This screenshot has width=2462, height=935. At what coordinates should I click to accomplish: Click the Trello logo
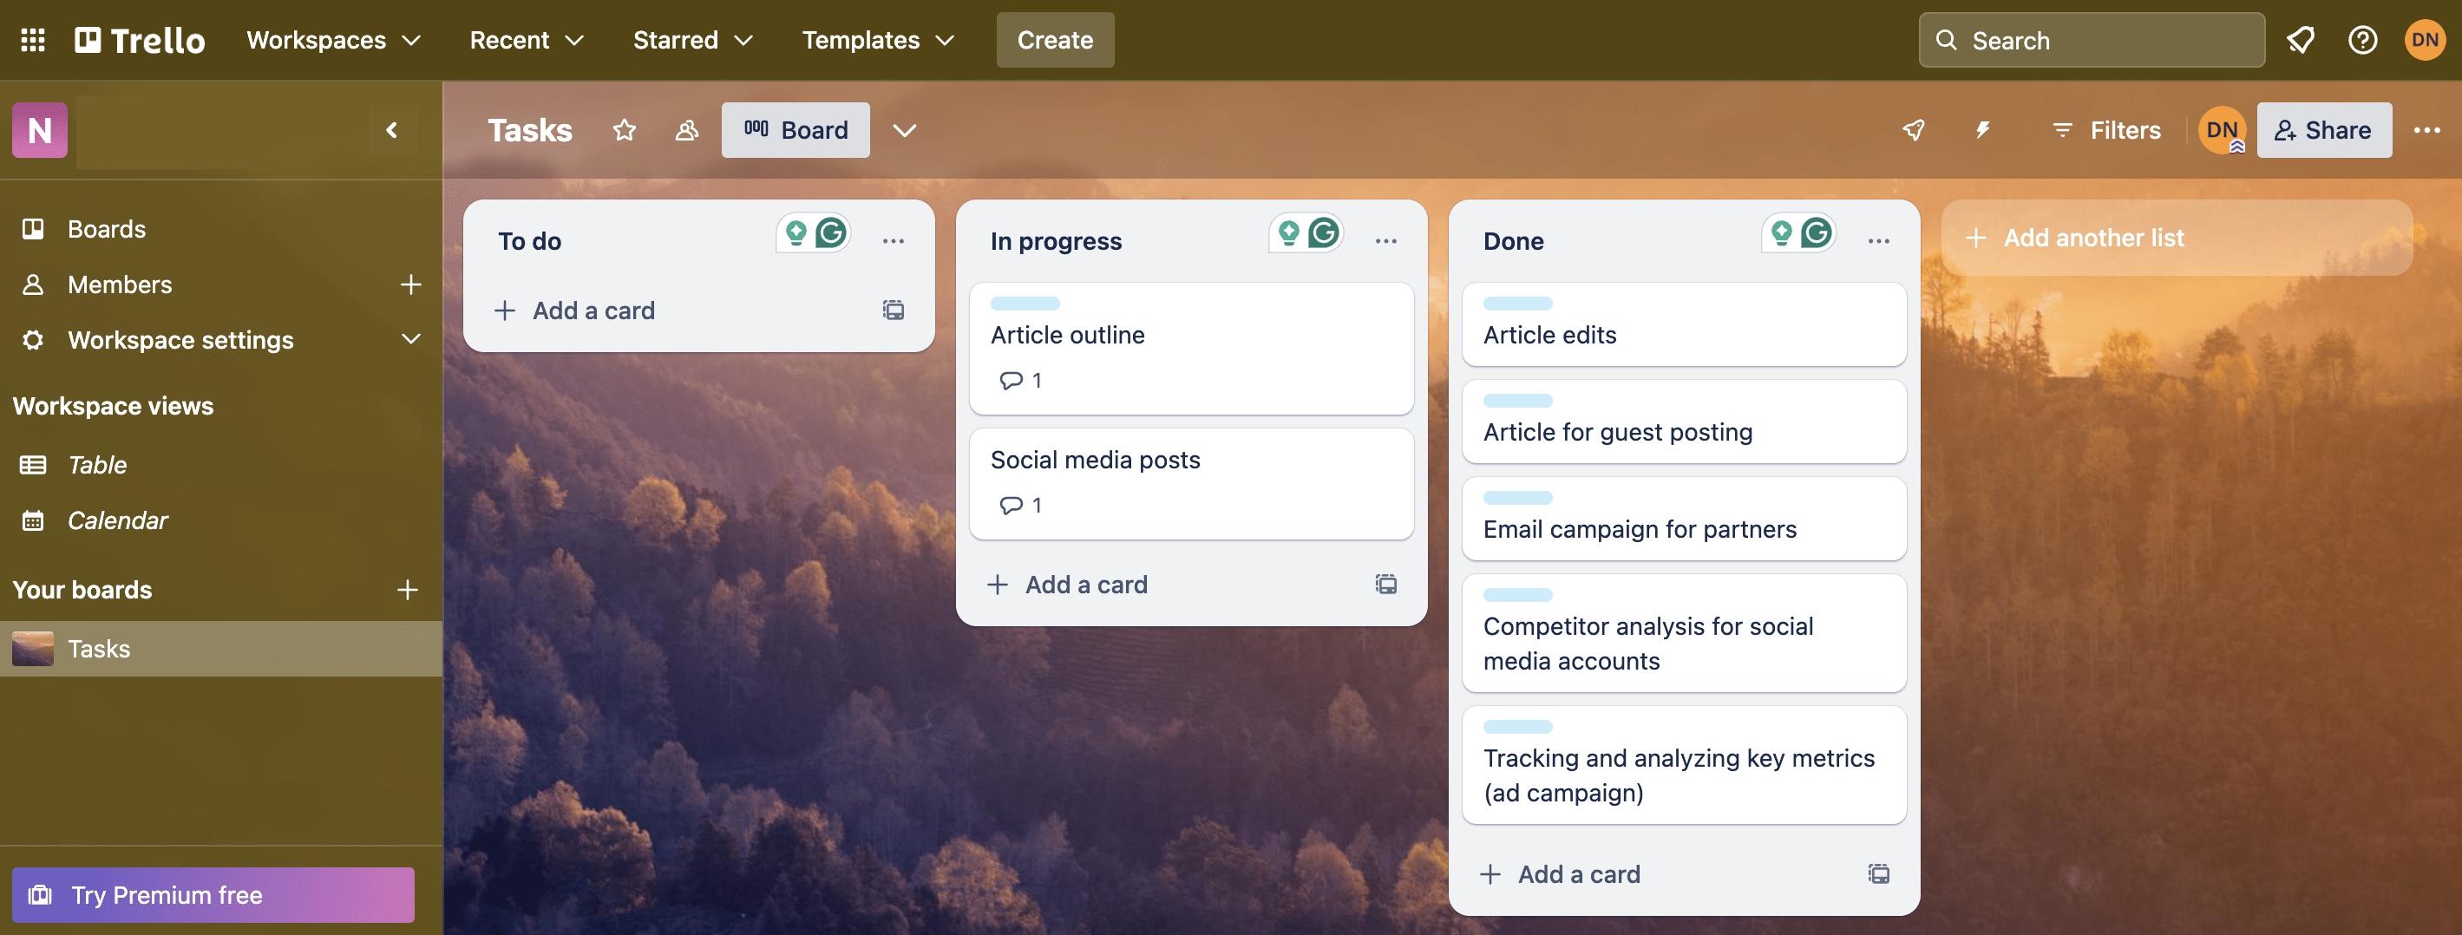tap(140, 40)
